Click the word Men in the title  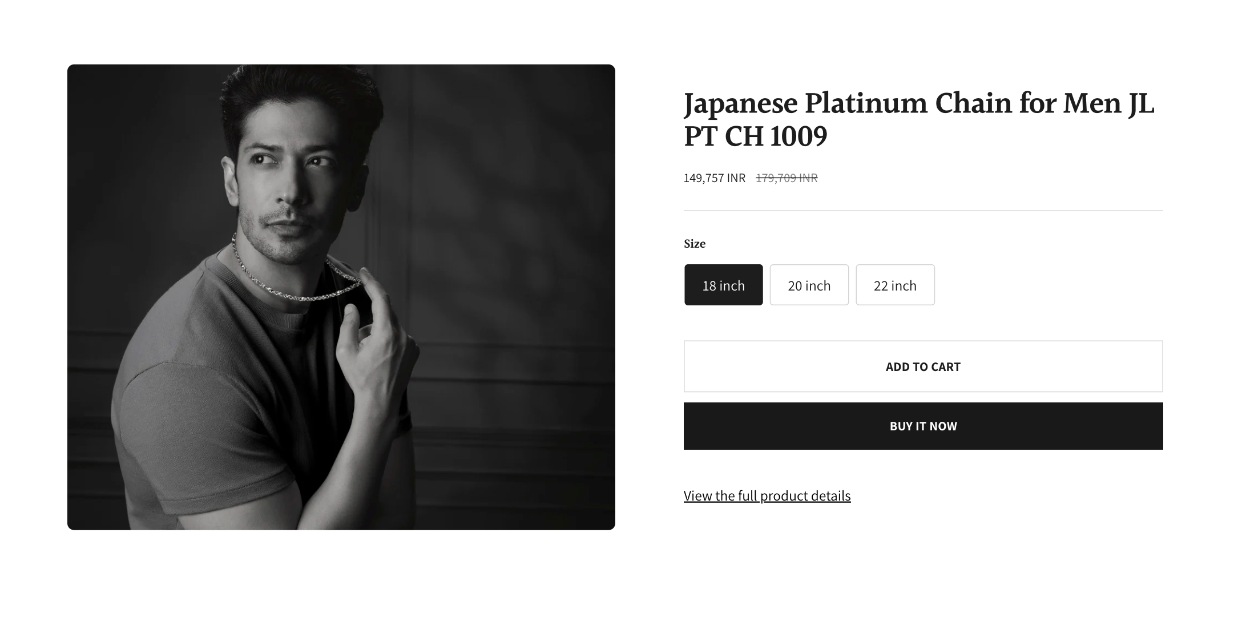pos(1092,103)
